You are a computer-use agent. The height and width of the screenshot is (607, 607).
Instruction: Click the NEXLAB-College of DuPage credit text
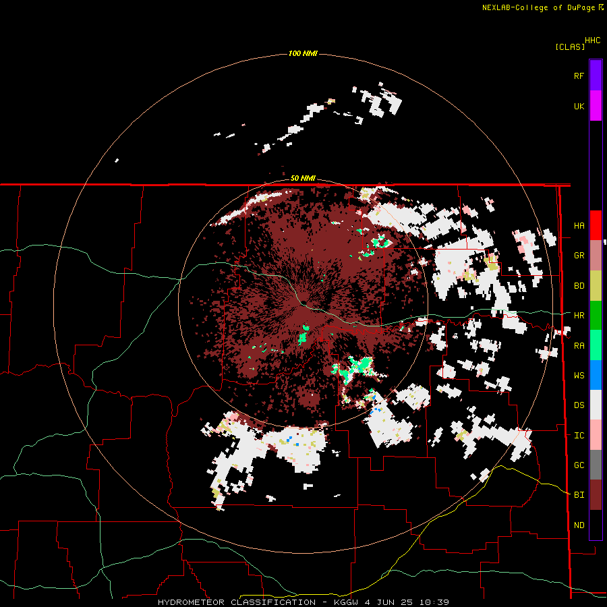[538, 7]
